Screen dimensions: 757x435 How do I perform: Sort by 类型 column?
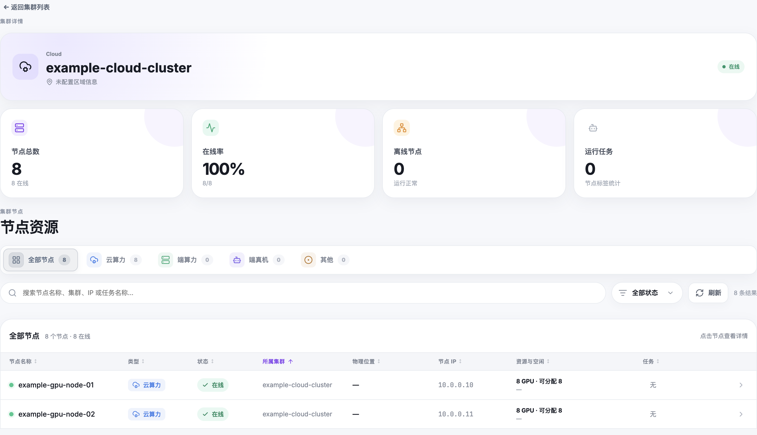click(x=136, y=362)
